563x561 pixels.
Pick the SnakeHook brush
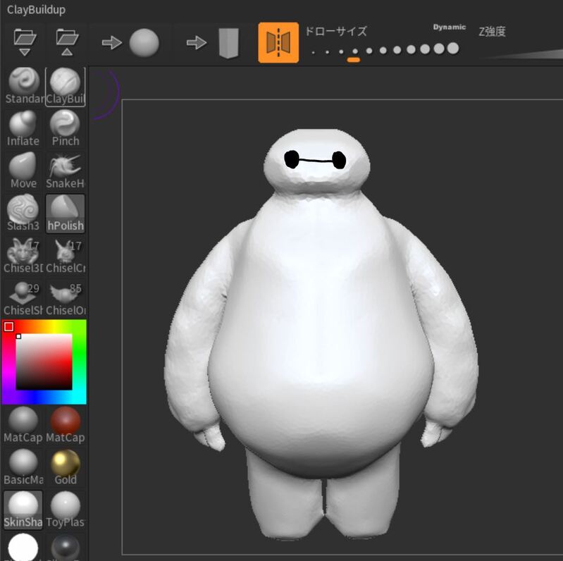click(x=66, y=171)
